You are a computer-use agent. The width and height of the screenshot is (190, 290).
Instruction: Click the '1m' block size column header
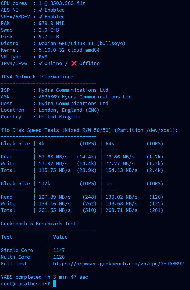[109, 184]
